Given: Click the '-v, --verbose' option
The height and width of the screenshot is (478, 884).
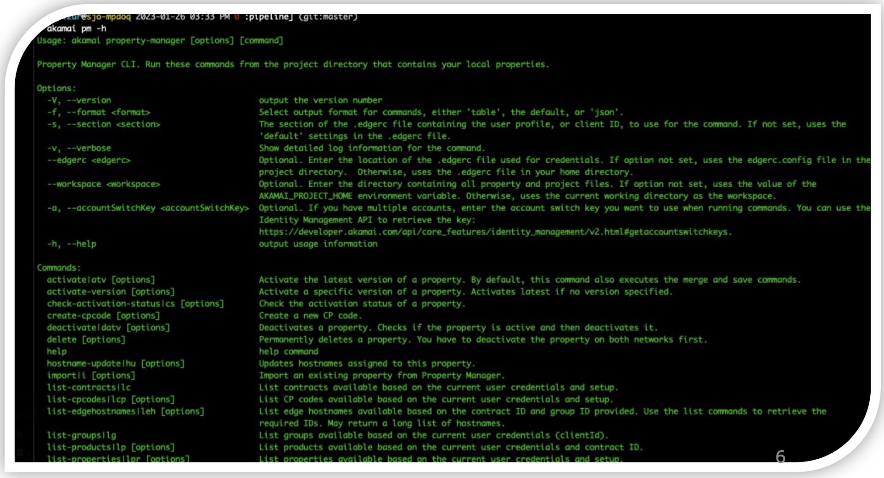Looking at the screenshot, I should pos(79,148).
